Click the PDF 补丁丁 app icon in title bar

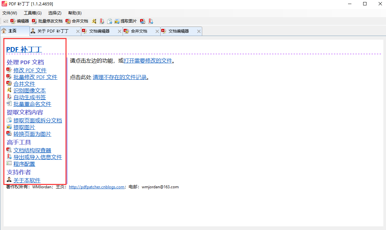coord(4,4)
